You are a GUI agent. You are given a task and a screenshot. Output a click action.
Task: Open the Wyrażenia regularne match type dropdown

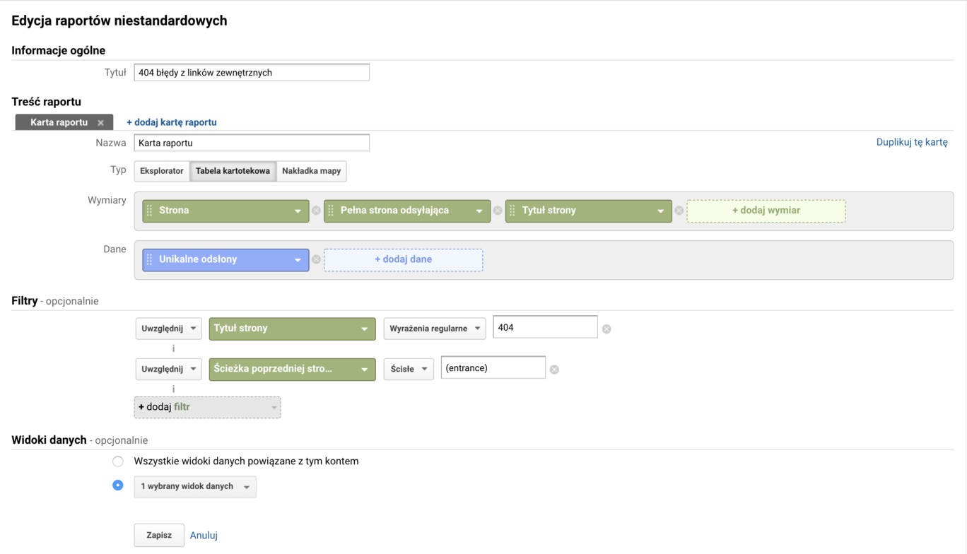434,329
